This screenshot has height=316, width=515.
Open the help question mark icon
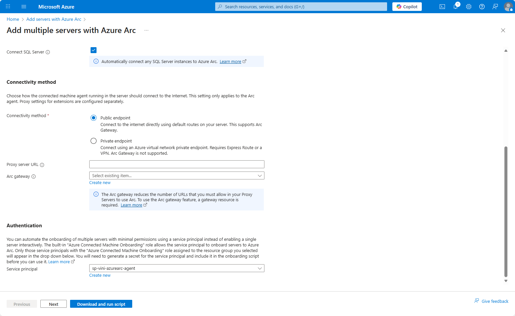[482, 7]
